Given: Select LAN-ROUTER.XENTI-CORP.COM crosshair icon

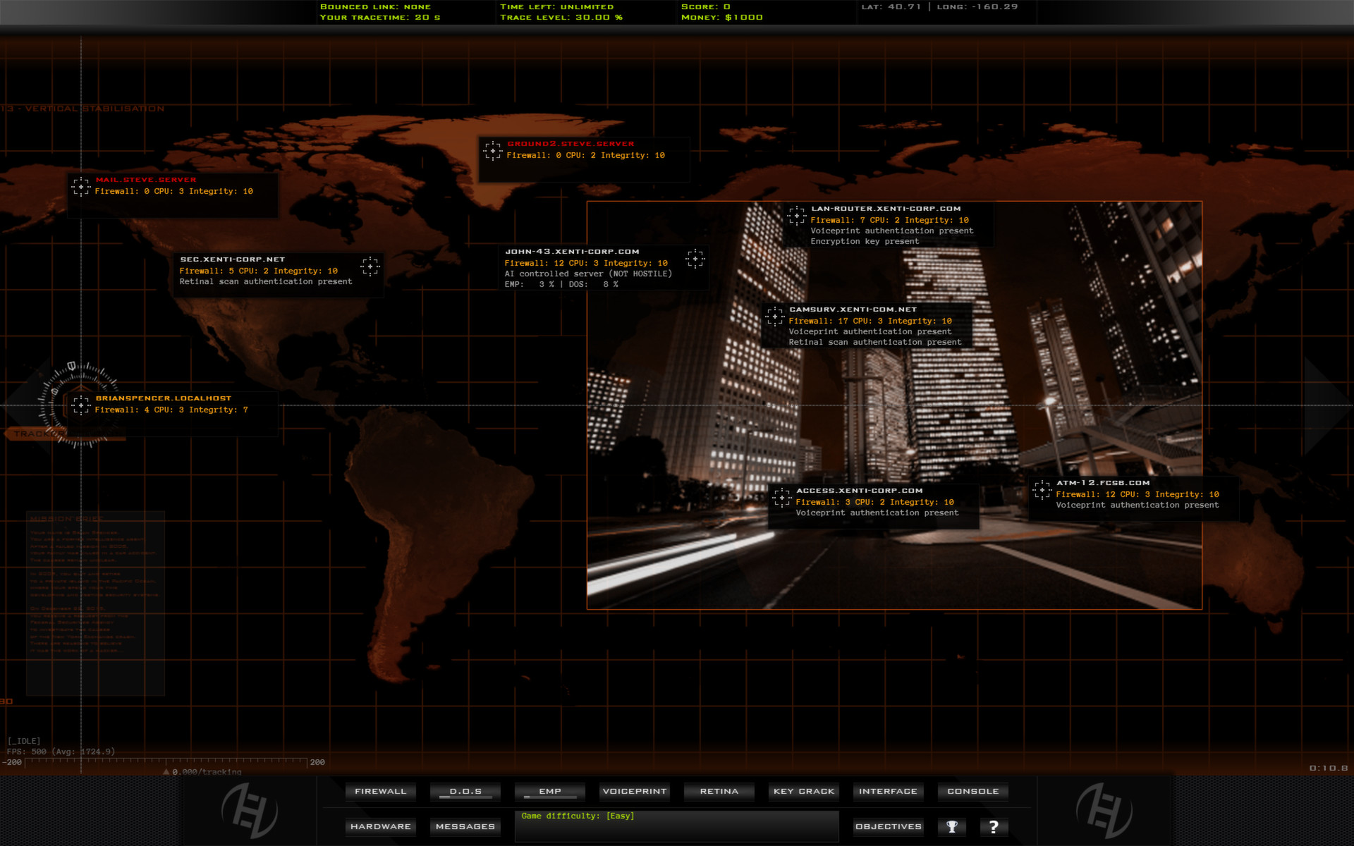Looking at the screenshot, I should click(x=798, y=214).
